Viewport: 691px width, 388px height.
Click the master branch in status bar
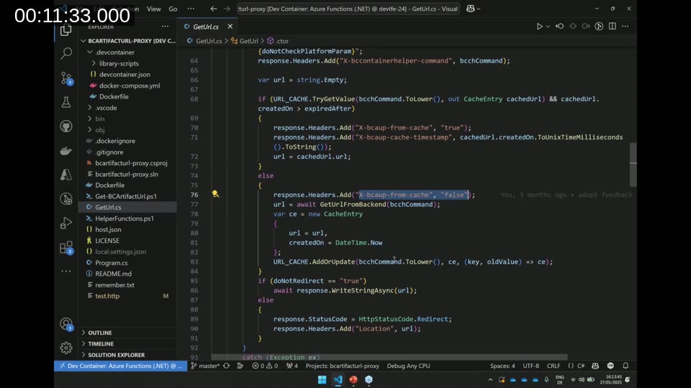[x=205, y=366]
